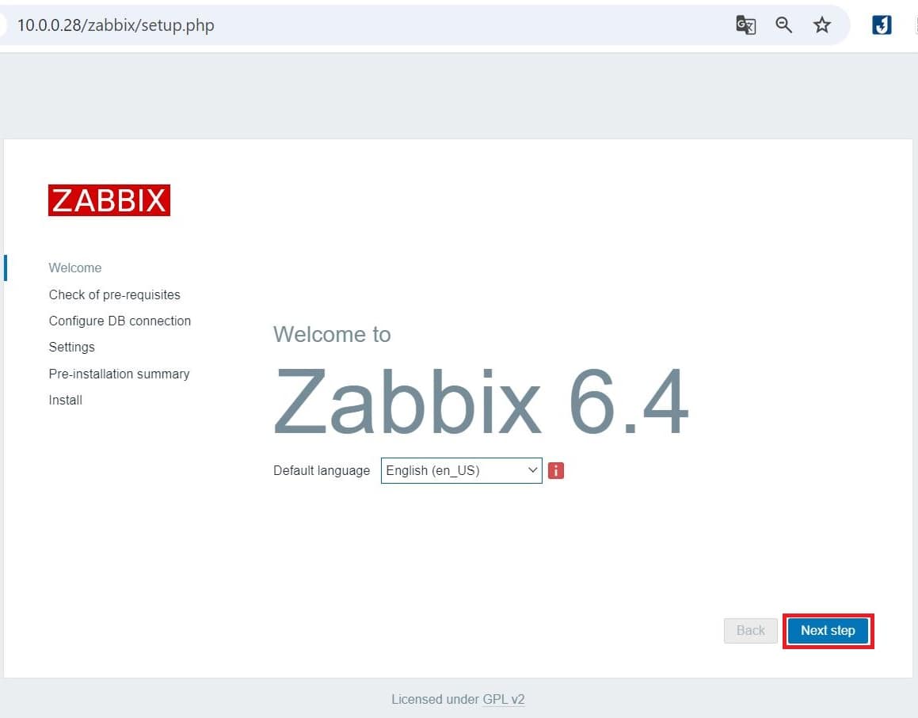
Task: Click the Back button
Action: pyautogui.click(x=751, y=631)
